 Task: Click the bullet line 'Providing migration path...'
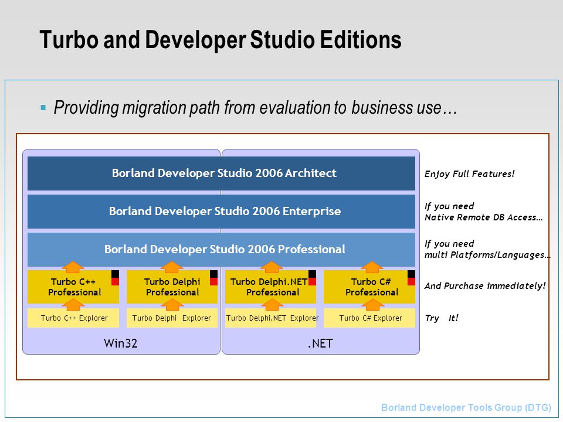coord(255,107)
